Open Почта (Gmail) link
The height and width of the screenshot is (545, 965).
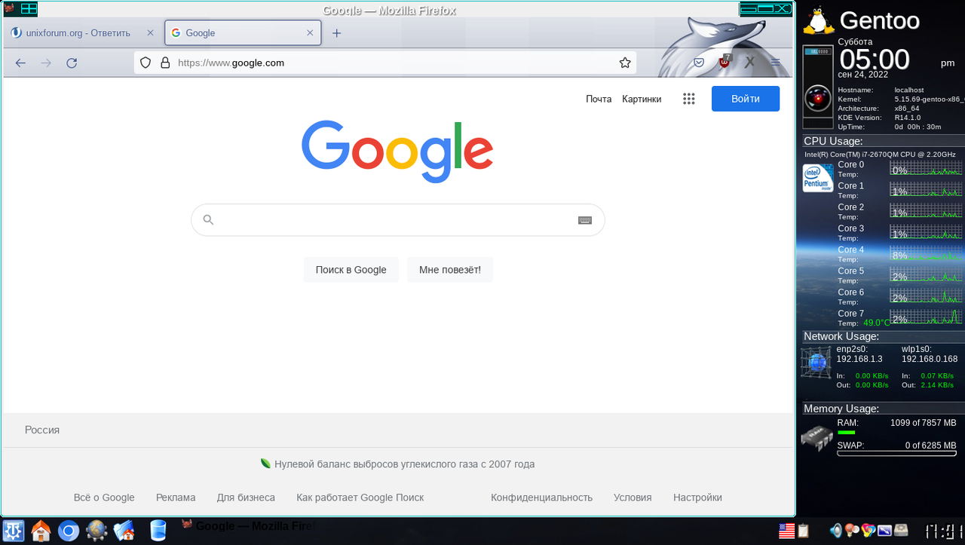[599, 99]
